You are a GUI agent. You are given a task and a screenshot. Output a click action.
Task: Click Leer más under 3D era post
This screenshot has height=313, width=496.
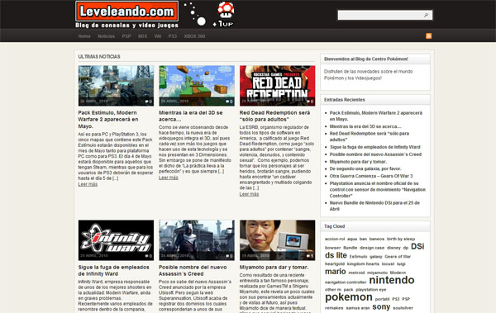pos(169,178)
